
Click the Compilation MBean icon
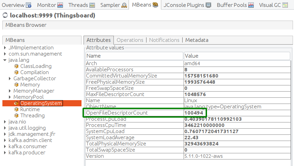(16, 72)
